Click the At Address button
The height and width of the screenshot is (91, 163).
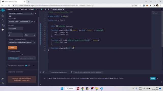[13, 58]
